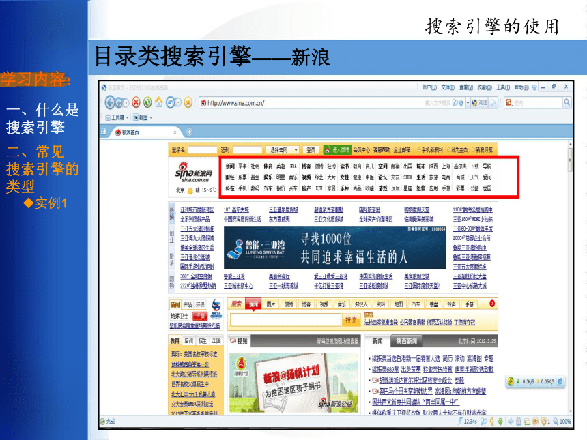Click the 新浪@扬帆计划 video thumbnail
Viewport: 587px width, 440px height.
pyautogui.click(x=294, y=381)
